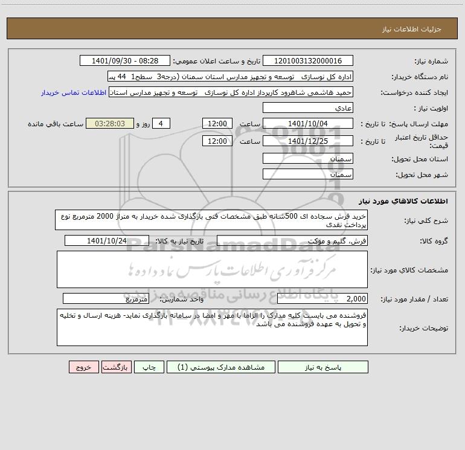This screenshot has height=450, width=465.
Task: Click the 'اولویت نیاز :' label
Action: [x=431, y=109]
